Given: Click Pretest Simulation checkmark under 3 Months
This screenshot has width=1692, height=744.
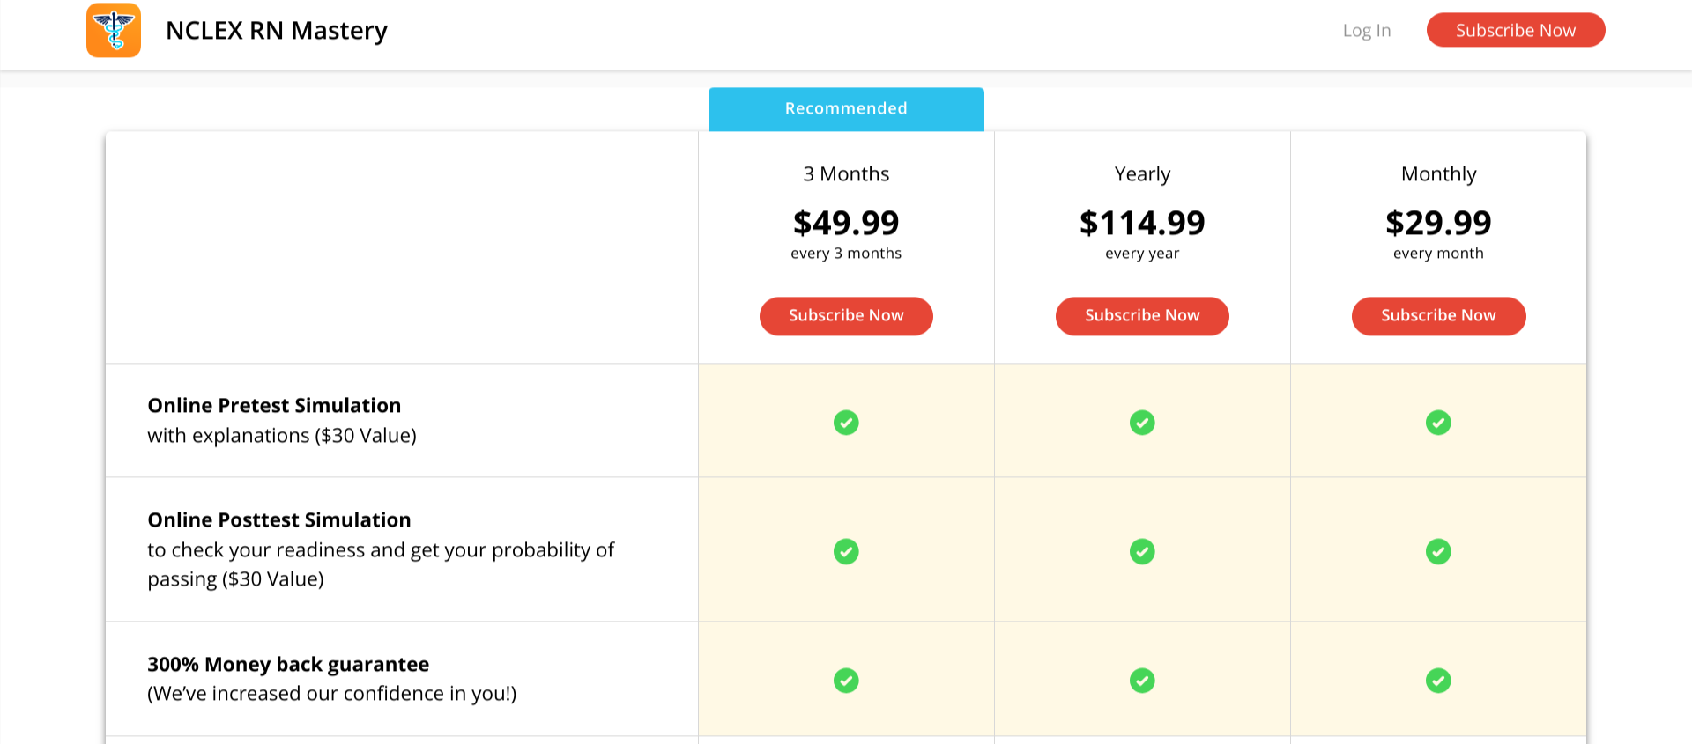Looking at the screenshot, I should (x=846, y=423).
